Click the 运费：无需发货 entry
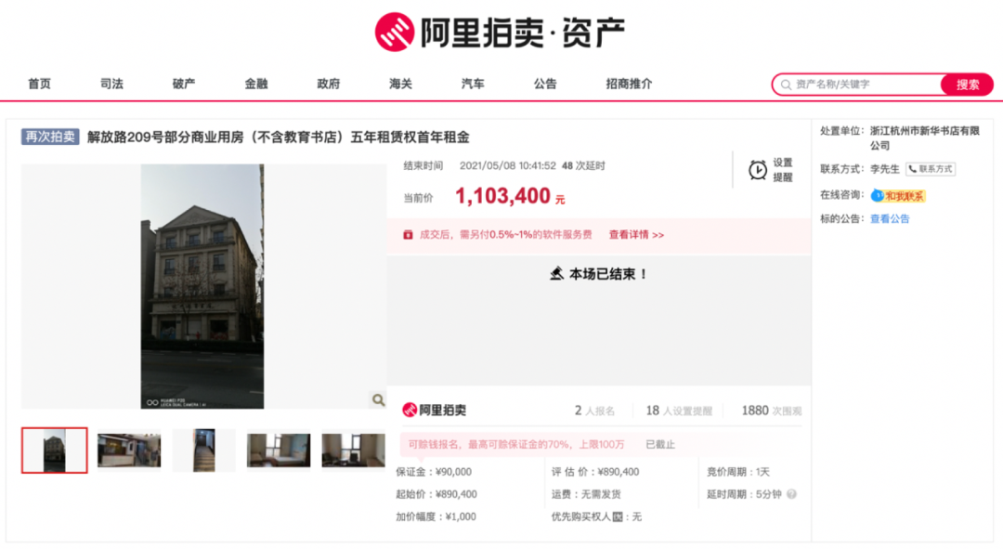This screenshot has height=549, width=1003. click(x=586, y=494)
